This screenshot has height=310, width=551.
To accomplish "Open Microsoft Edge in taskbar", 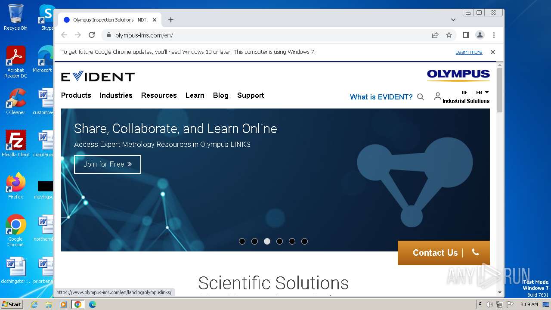I will pyautogui.click(x=92, y=304).
